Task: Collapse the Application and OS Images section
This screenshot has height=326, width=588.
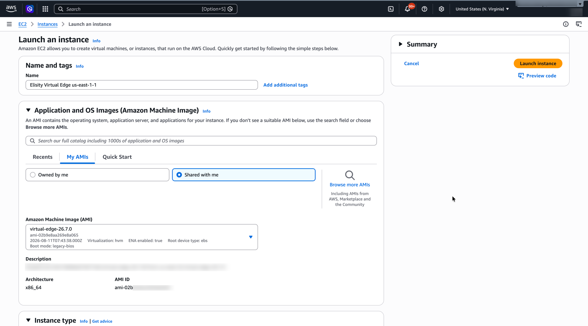Action: click(28, 110)
